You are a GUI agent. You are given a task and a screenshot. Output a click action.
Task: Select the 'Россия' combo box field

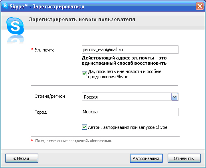130,97
